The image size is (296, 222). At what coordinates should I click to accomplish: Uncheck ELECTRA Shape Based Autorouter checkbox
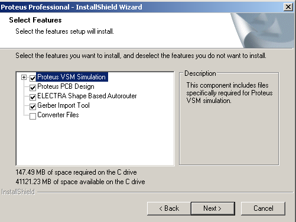tap(32, 97)
